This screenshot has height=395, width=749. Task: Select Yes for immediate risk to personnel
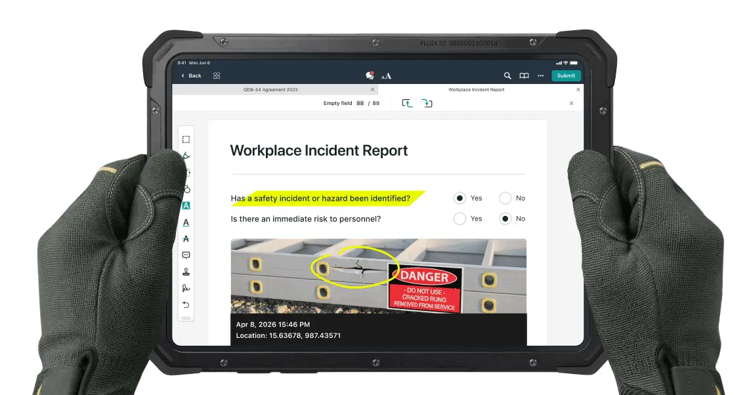[460, 218]
